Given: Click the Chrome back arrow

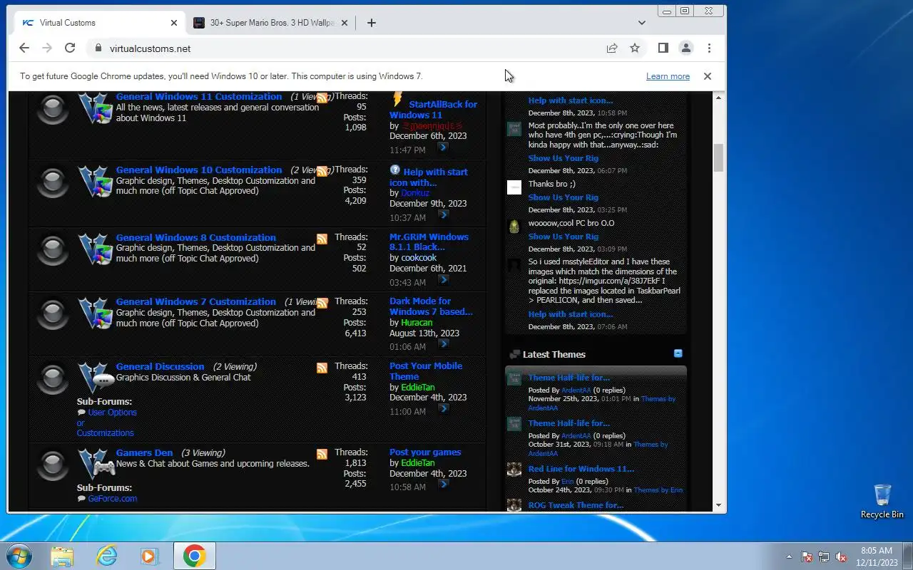Looking at the screenshot, I should tap(24, 48).
